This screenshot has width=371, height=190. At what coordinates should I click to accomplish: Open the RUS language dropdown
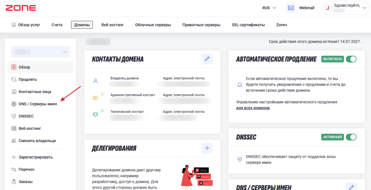269,8
